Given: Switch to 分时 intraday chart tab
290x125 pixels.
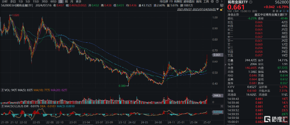Looking at the screenshot, I should (x=4, y=1).
